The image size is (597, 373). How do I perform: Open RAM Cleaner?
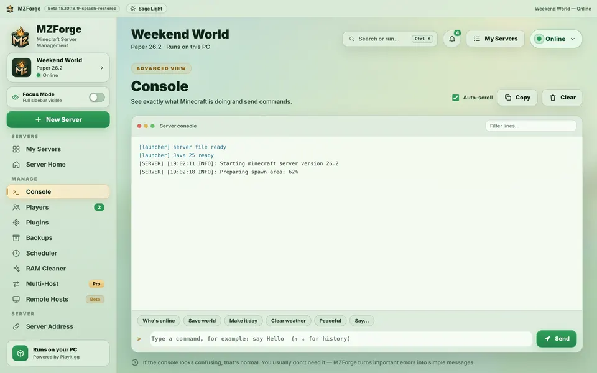point(58,269)
